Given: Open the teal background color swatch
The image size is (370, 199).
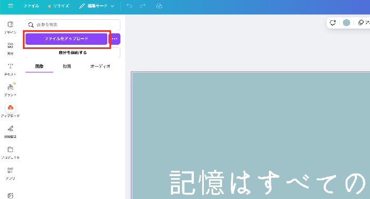Looking at the screenshot, I should (347, 22).
